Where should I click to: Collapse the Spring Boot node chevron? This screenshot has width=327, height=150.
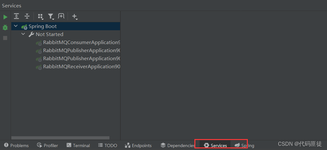(x=16, y=26)
